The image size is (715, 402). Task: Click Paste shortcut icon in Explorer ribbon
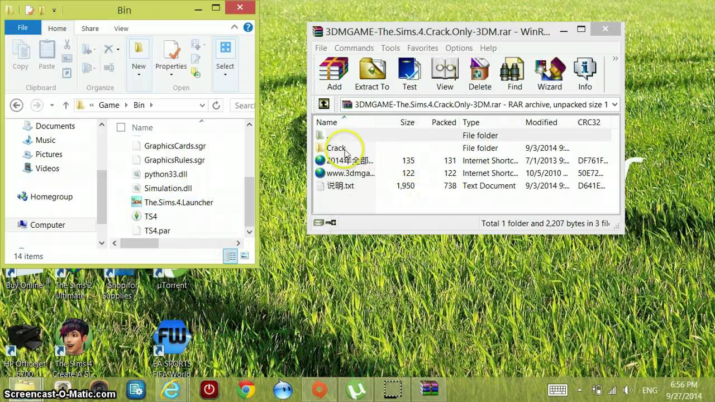[67, 73]
